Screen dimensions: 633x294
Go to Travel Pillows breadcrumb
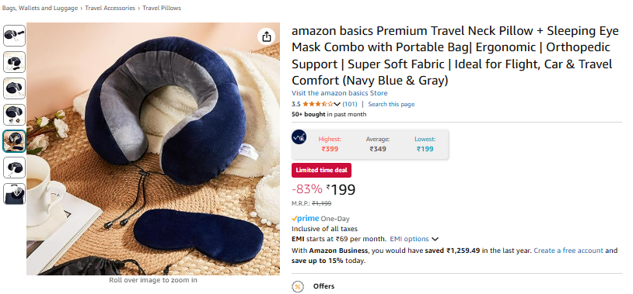pos(162,8)
